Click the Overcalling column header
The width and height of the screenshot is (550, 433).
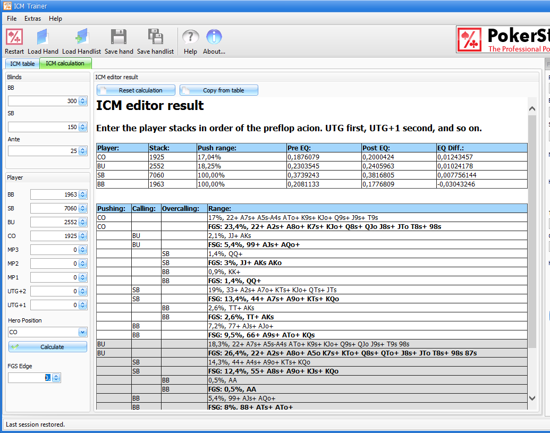coord(184,208)
